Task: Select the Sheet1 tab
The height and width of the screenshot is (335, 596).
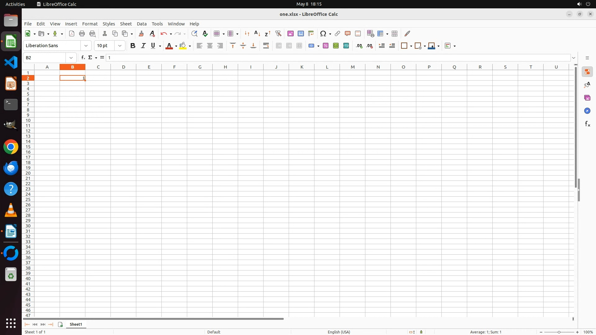Action: point(76,324)
